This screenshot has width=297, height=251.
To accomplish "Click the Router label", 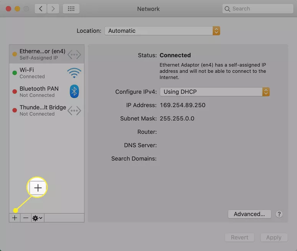I will [x=147, y=132].
